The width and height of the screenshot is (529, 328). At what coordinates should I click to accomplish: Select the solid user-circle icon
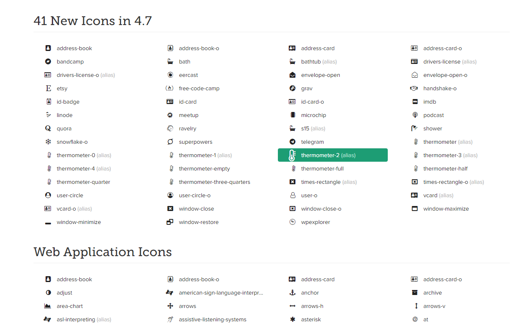(48, 196)
